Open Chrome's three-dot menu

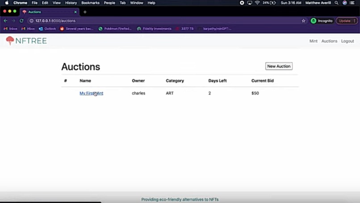coord(355,21)
